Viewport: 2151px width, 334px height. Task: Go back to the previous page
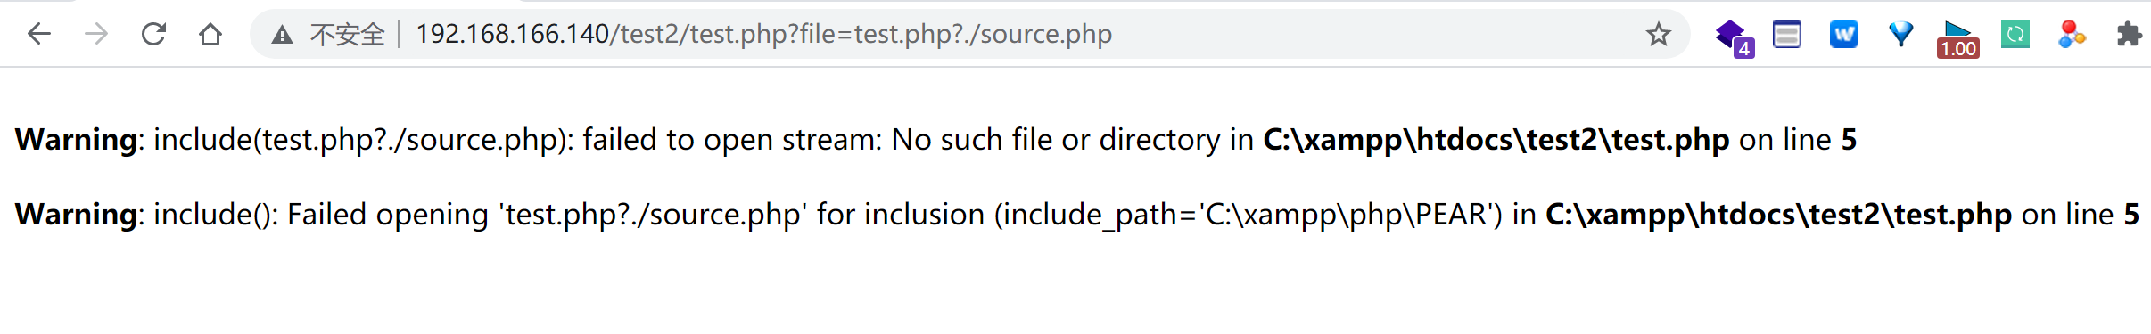(x=39, y=35)
